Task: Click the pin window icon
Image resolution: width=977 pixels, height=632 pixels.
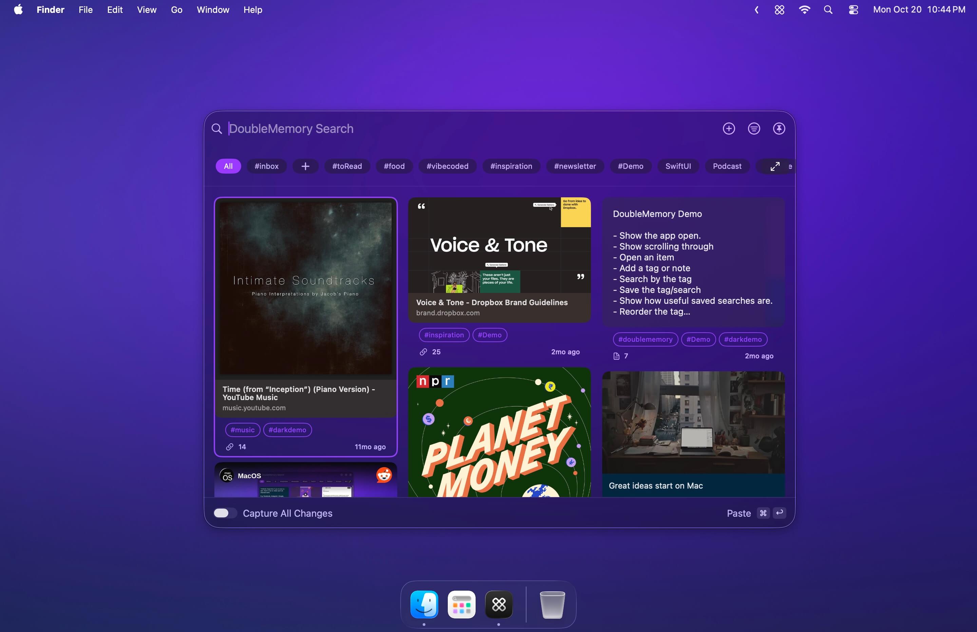Action: (x=779, y=129)
